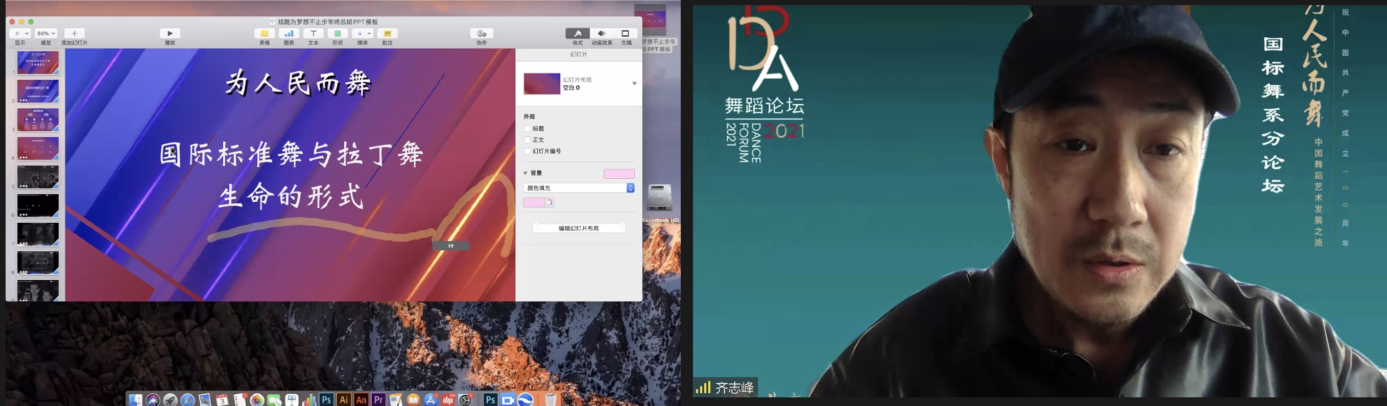The width and height of the screenshot is (1387, 406).
Task: Enable the 标题 title checkbox
Action: click(x=527, y=129)
